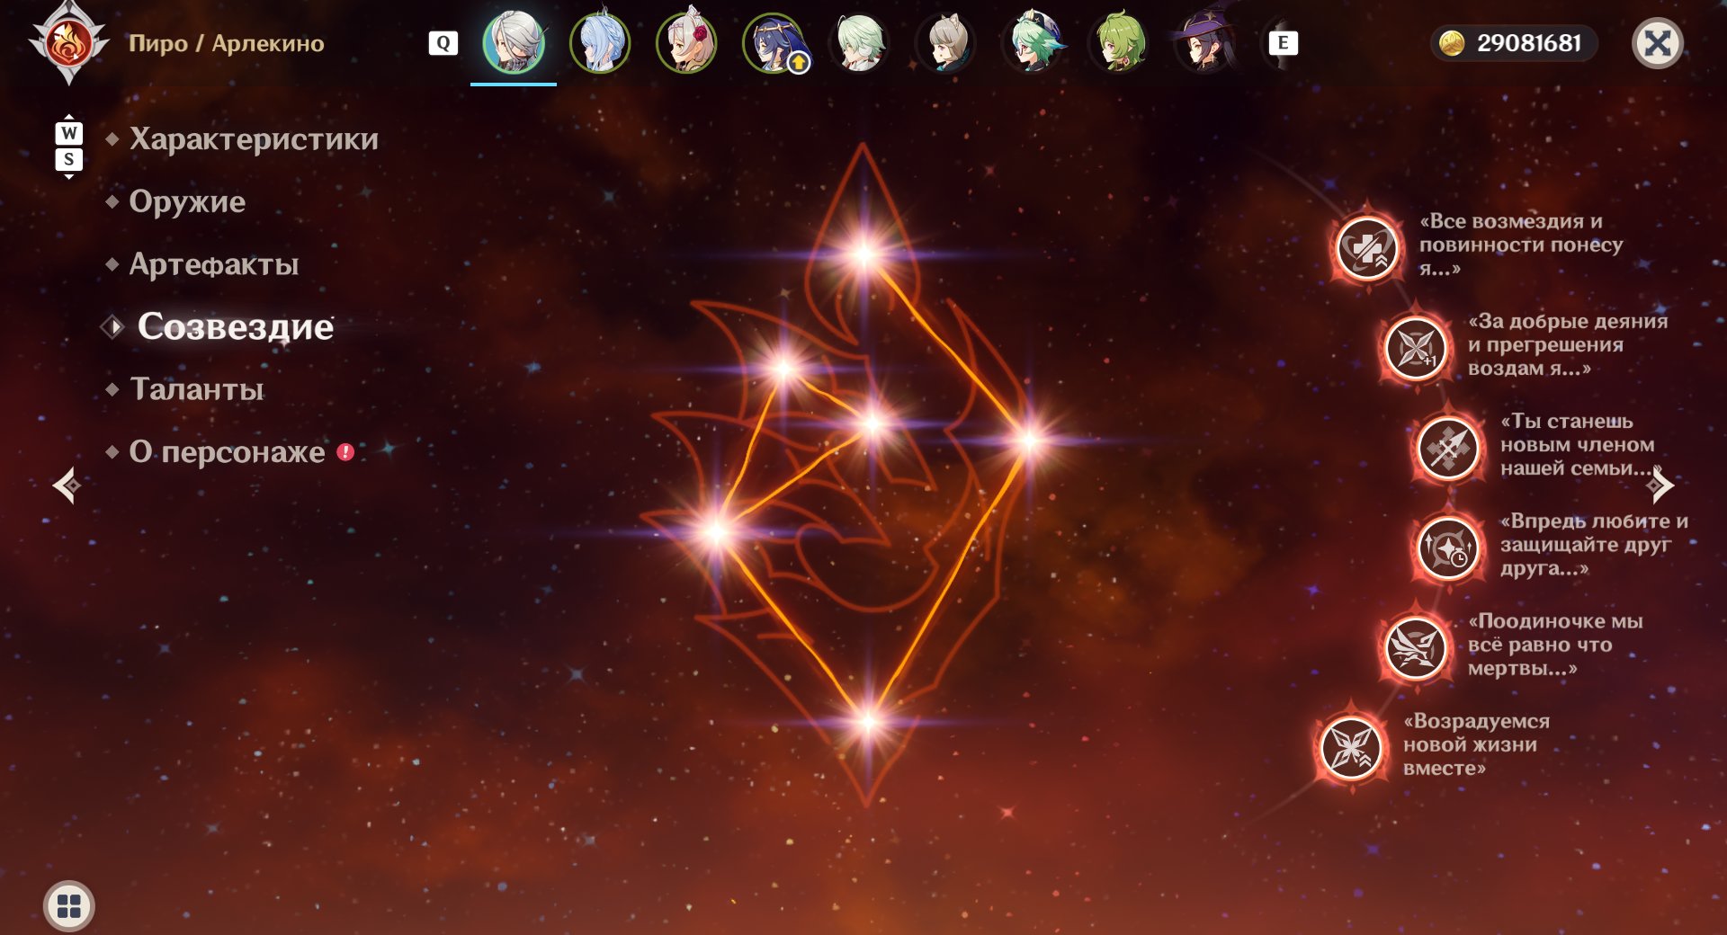Image resolution: width=1727 pixels, height=935 pixels.
Task: Click the text «Все возмездия и повинности понесу я…»
Action: pos(1521,245)
